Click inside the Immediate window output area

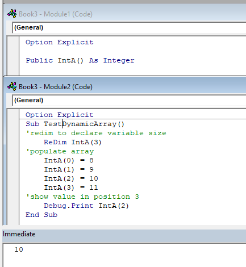pyautogui.click(x=124, y=255)
